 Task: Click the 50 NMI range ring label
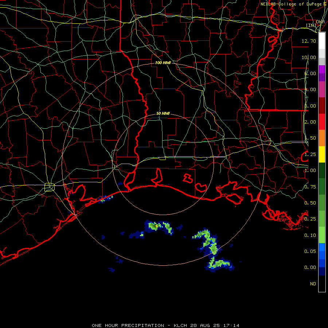tap(163, 114)
